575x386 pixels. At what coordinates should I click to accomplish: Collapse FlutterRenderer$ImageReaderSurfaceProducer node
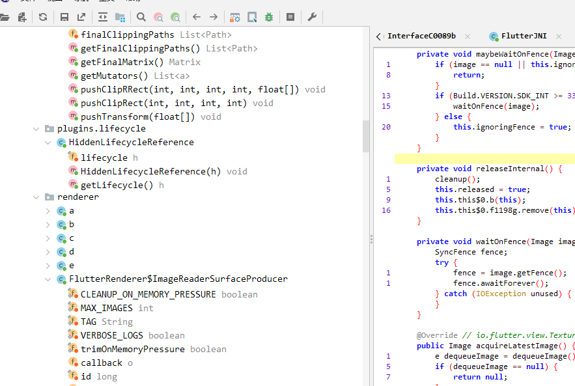48,279
